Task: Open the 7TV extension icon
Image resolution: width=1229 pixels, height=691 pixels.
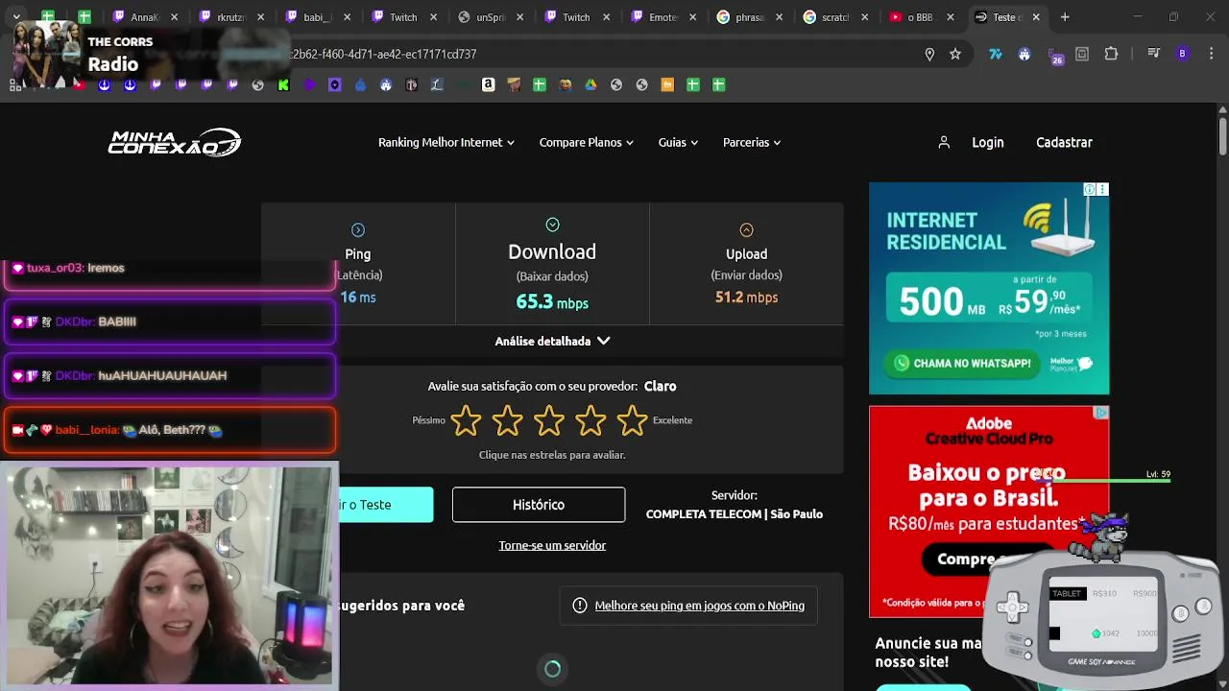Action: pyautogui.click(x=996, y=54)
